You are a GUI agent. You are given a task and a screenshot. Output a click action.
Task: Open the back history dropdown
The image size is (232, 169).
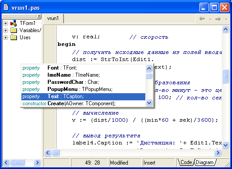pos(211,19)
